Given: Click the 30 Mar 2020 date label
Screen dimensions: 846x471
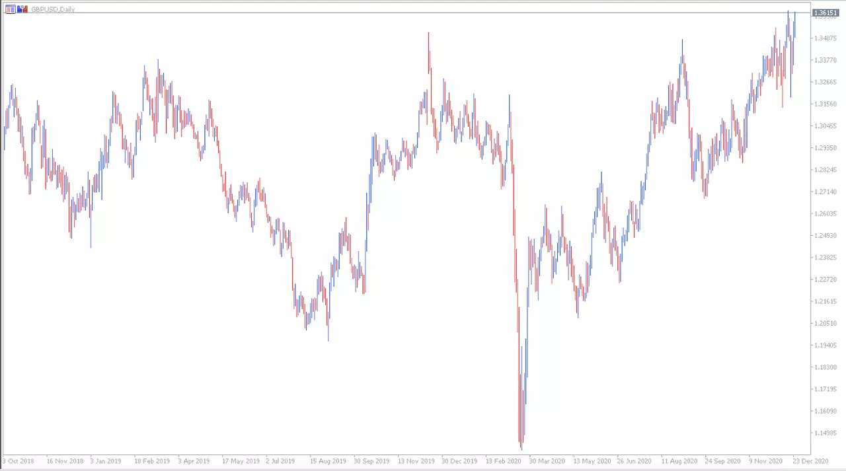Looking at the screenshot, I should point(547,460).
